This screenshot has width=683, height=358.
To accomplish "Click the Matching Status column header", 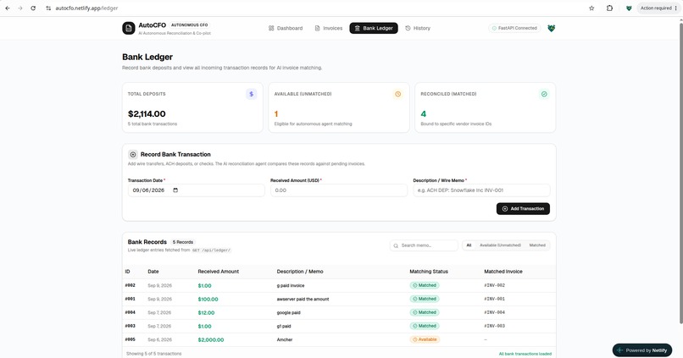I will (429, 272).
